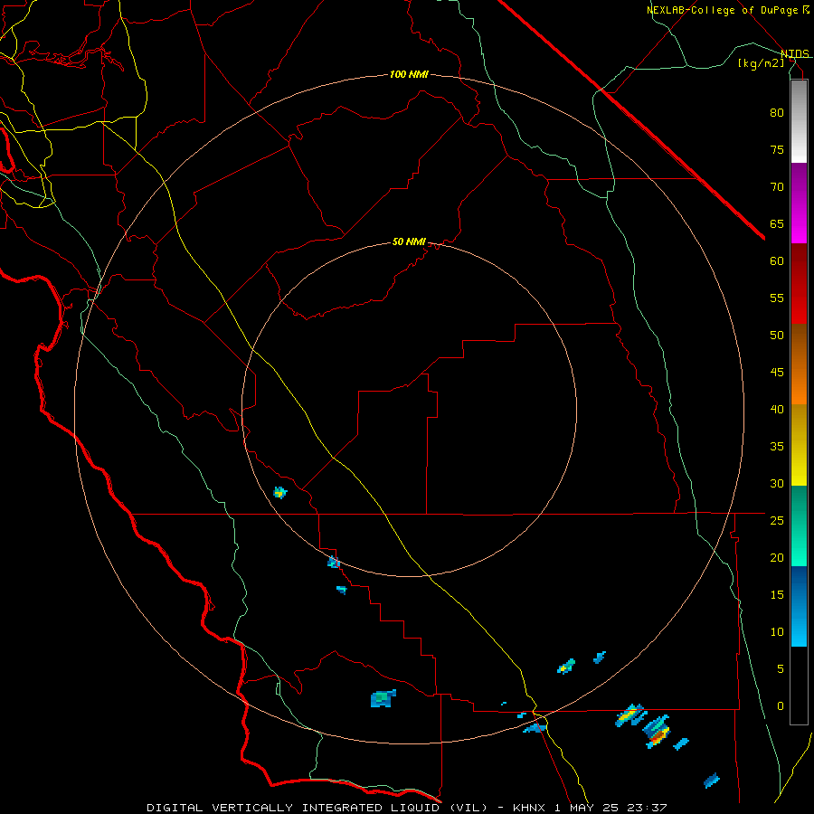Click the large teal-blue echo blob in the south
Viewport: 814px width, 814px height.
click(383, 698)
